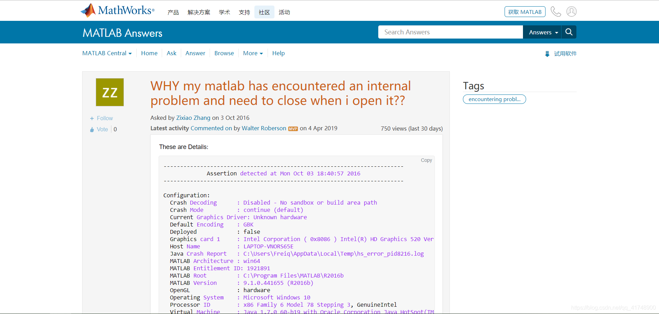Click the search magnifier button

tap(569, 32)
